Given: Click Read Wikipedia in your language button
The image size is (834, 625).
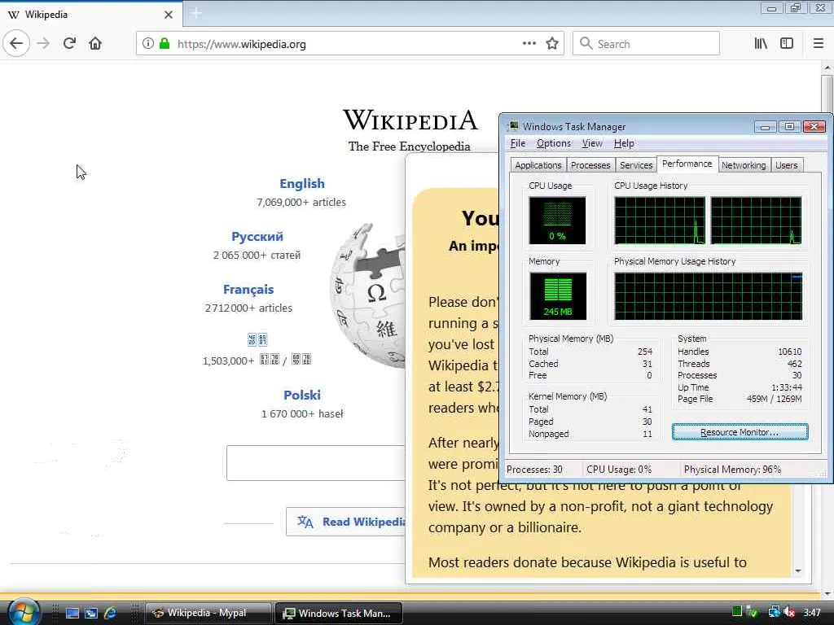Looking at the screenshot, I should [x=345, y=522].
